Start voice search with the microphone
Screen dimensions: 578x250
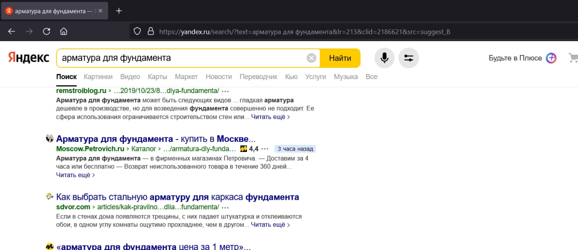[x=385, y=58]
